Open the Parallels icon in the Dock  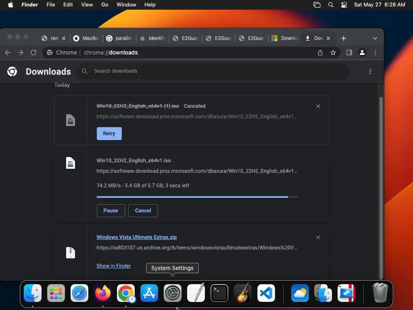(346, 293)
